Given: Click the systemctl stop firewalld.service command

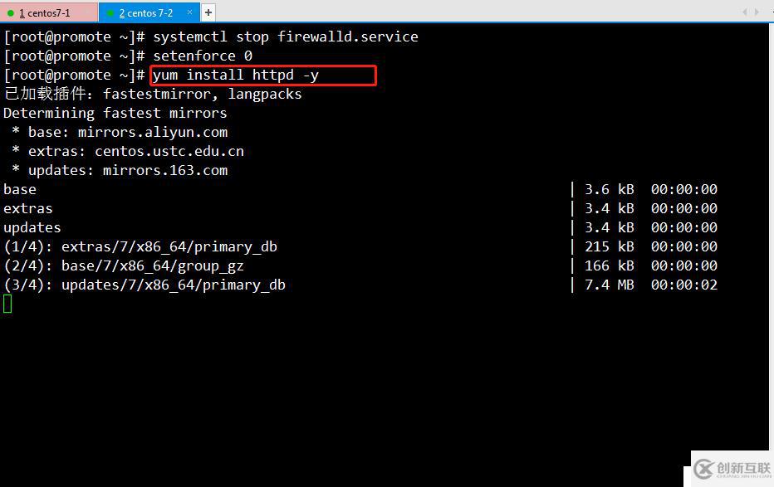Looking at the screenshot, I should click(285, 37).
